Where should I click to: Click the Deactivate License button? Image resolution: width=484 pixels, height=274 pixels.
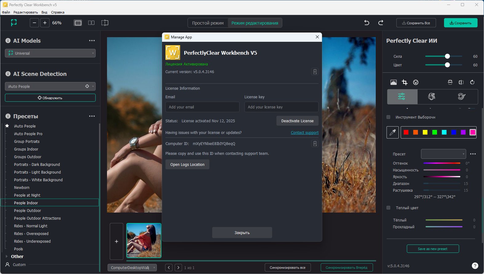pos(297,121)
